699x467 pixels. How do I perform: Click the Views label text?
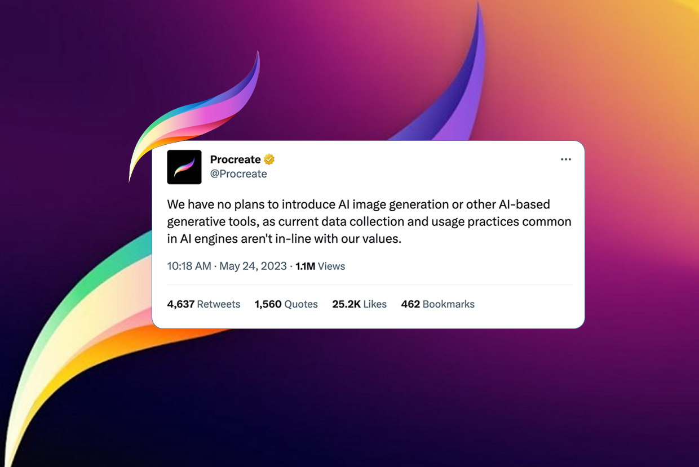[331, 266]
